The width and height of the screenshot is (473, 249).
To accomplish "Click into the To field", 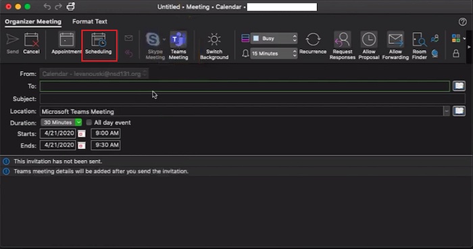I will click(245, 86).
